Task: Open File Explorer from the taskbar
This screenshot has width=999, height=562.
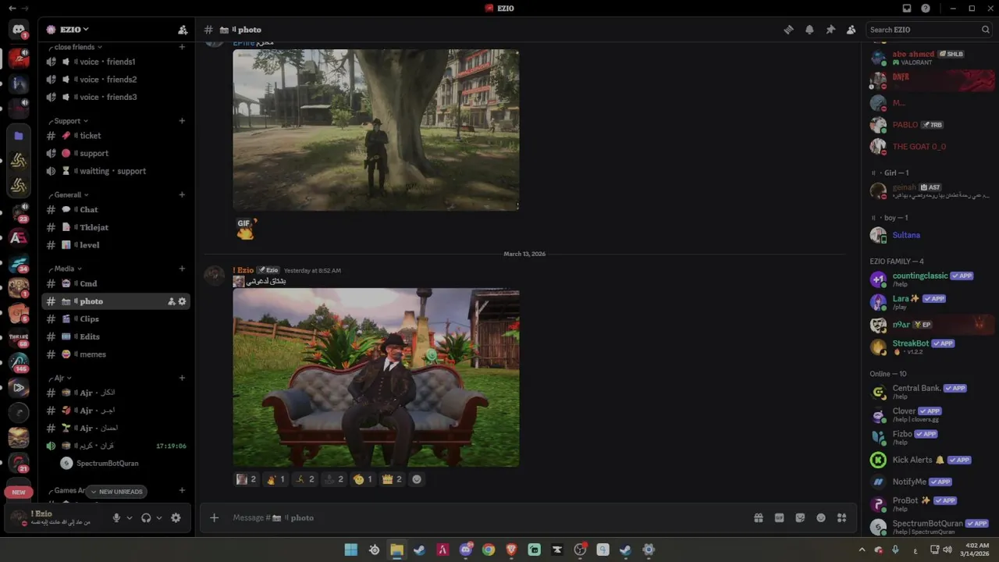Action: click(x=396, y=550)
